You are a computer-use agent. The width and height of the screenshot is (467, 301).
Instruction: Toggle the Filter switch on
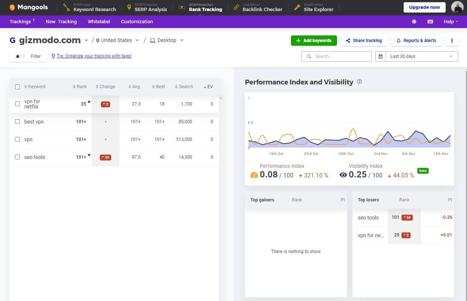pyautogui.click(x=20, y=56)
